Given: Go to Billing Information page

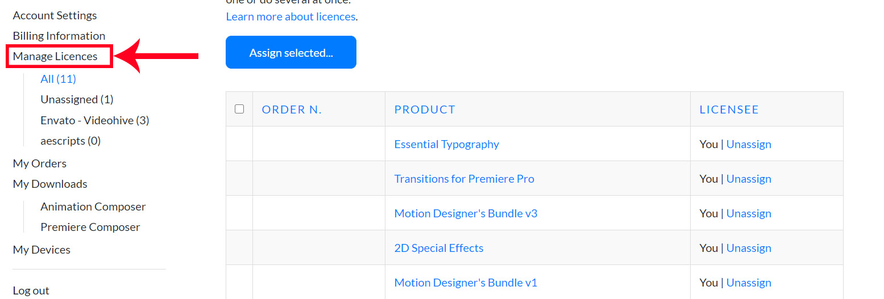Looking at the screenshot, I should tap(59, 36).
